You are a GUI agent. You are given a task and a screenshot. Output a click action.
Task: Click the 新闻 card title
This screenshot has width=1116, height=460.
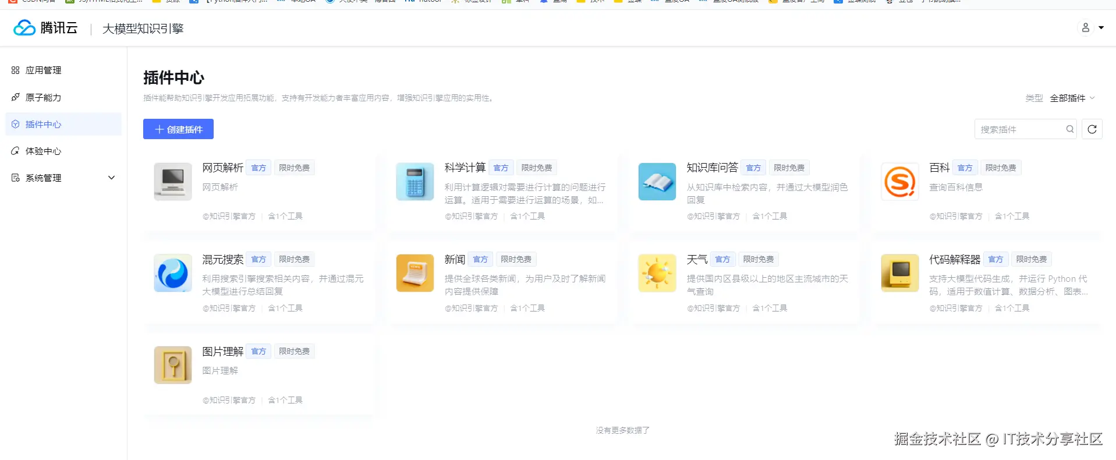click(455, 259)
